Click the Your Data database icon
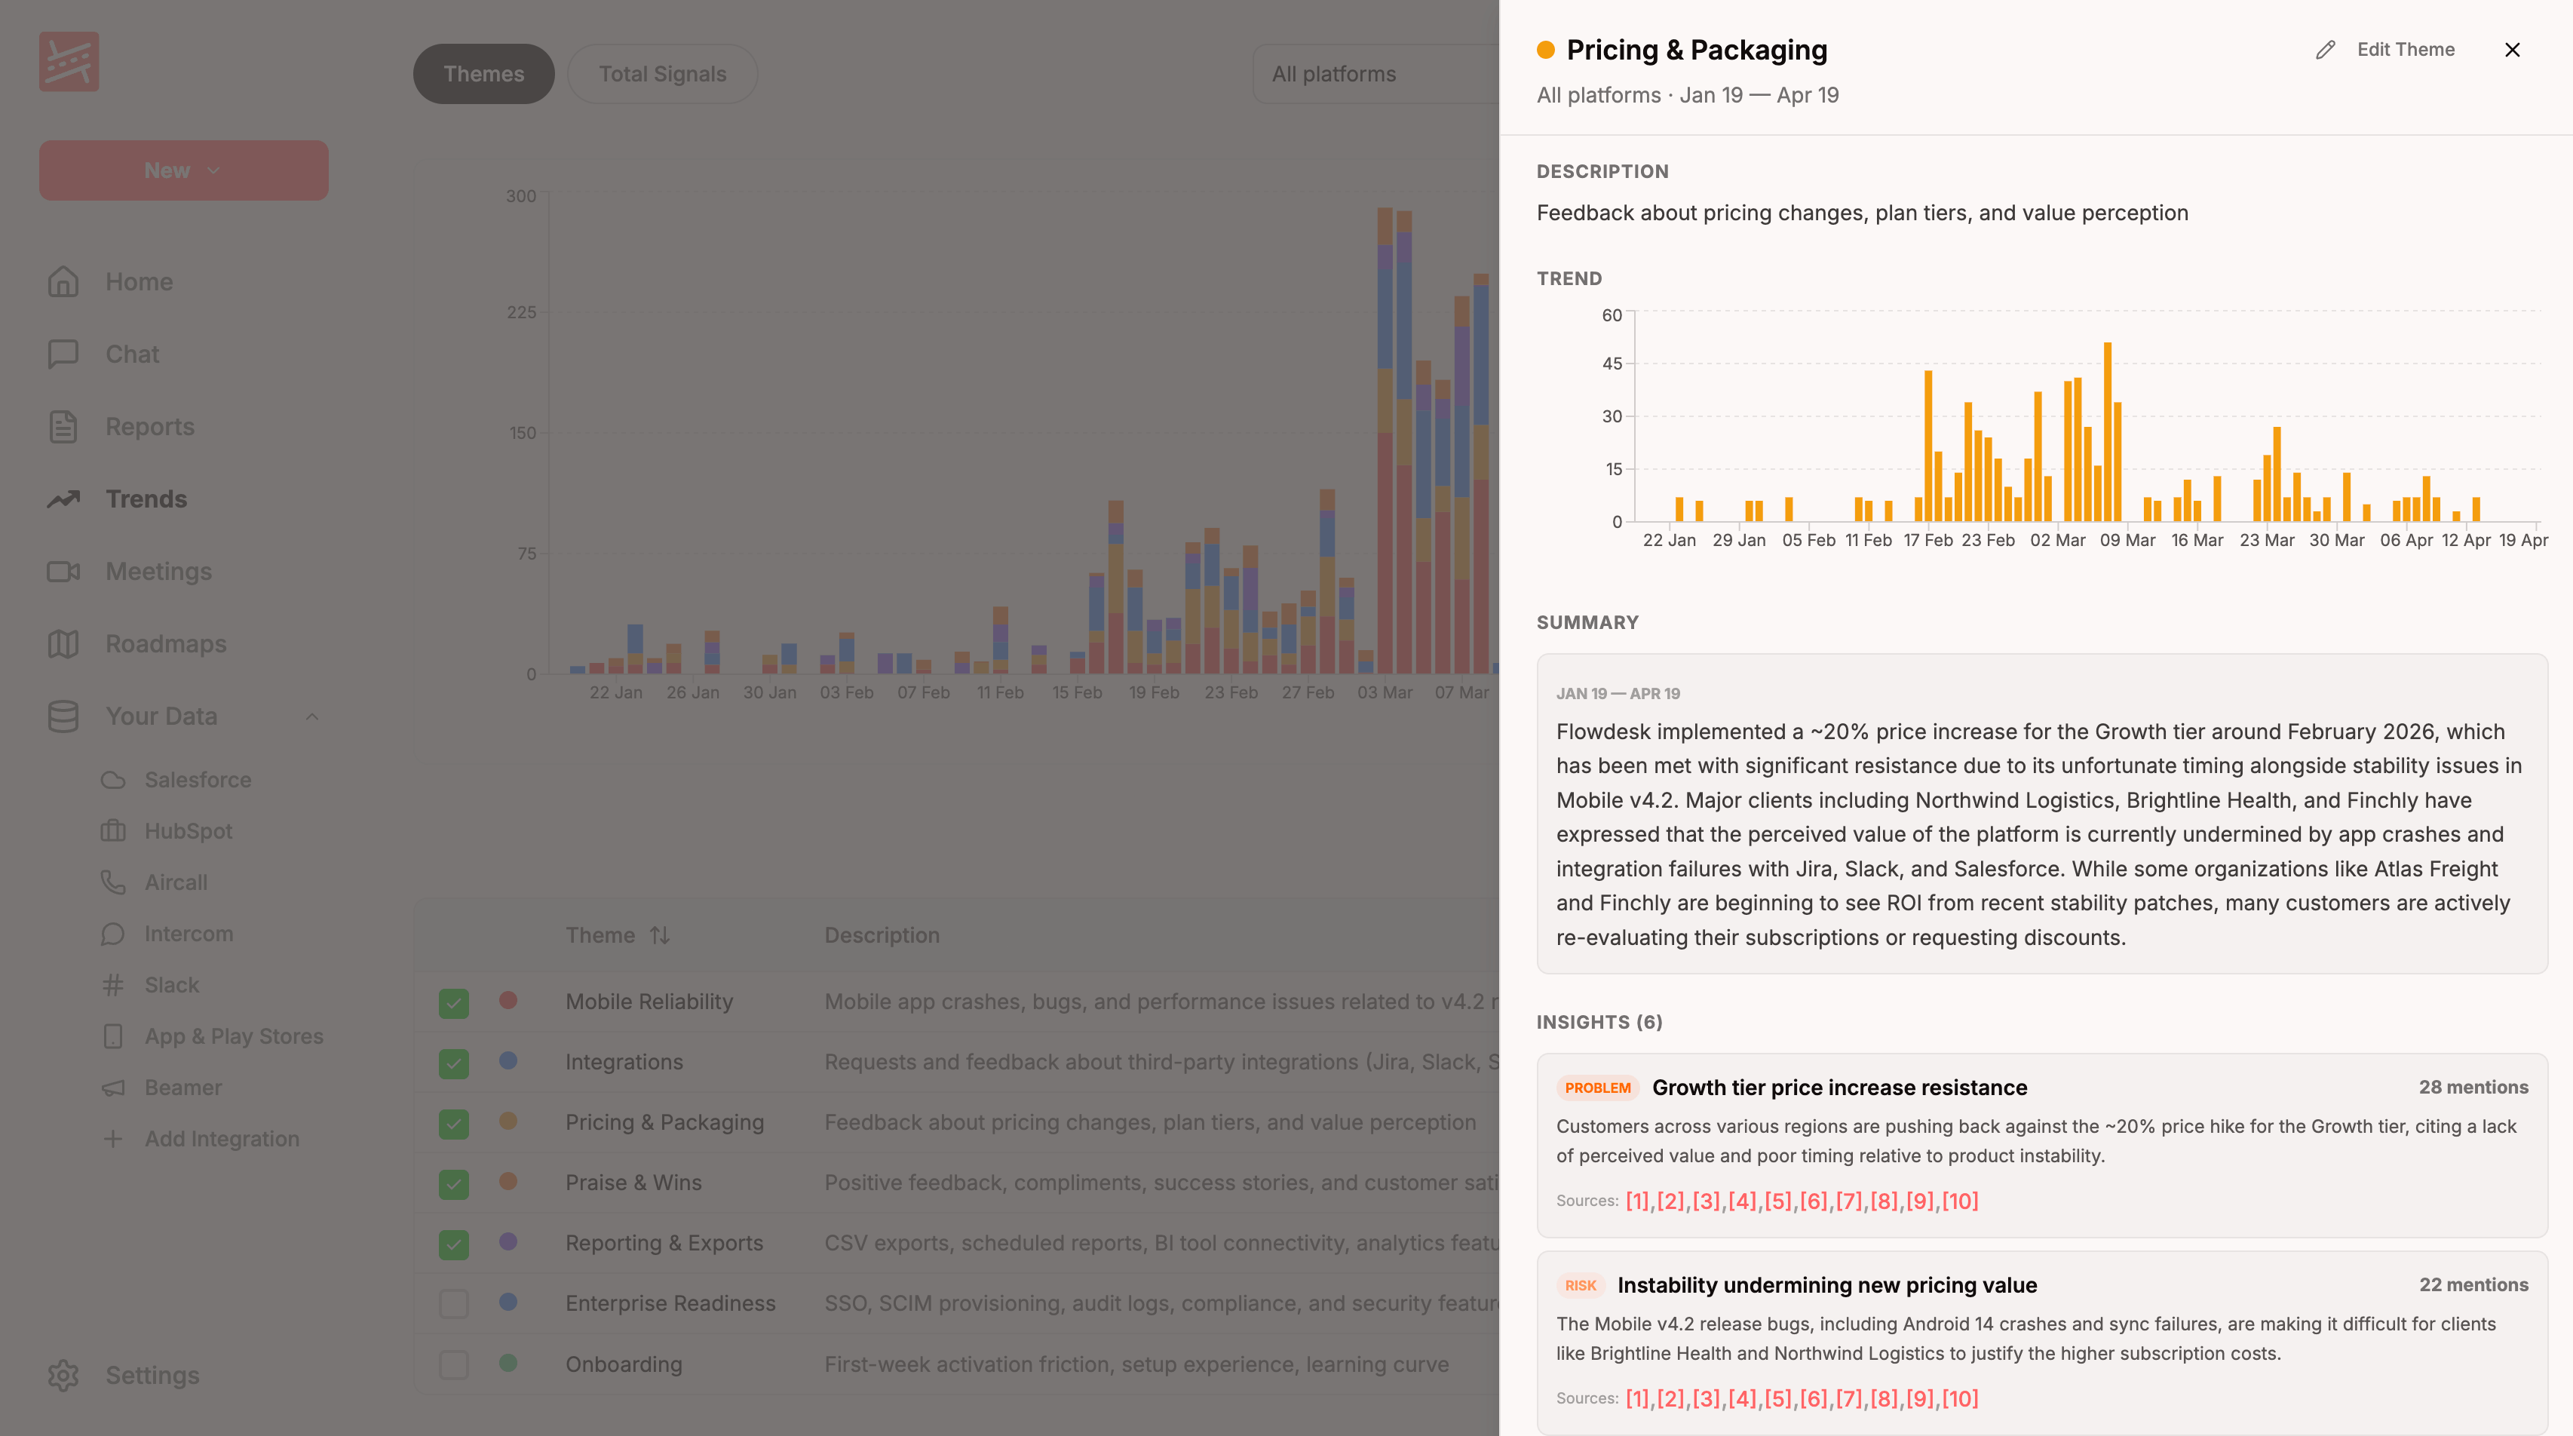Image resolution: width=2573 pixels, height=1436 pixels. click(x=63, y=716)
